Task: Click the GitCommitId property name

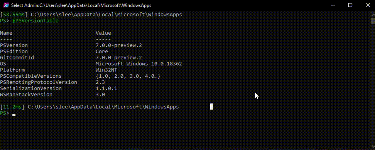Action: [x=17, y=58]
